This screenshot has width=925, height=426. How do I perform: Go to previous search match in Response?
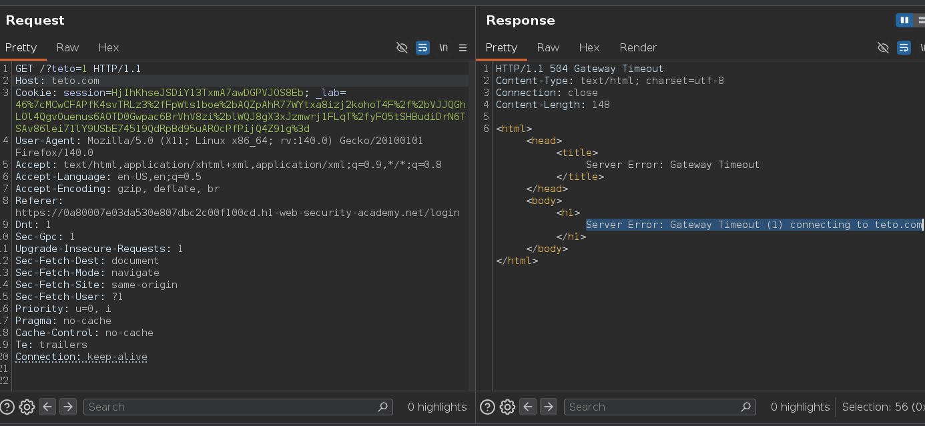coord(527,407)
